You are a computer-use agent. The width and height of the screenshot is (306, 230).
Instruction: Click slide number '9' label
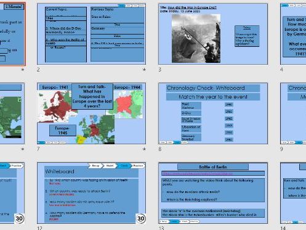(281, 149)
